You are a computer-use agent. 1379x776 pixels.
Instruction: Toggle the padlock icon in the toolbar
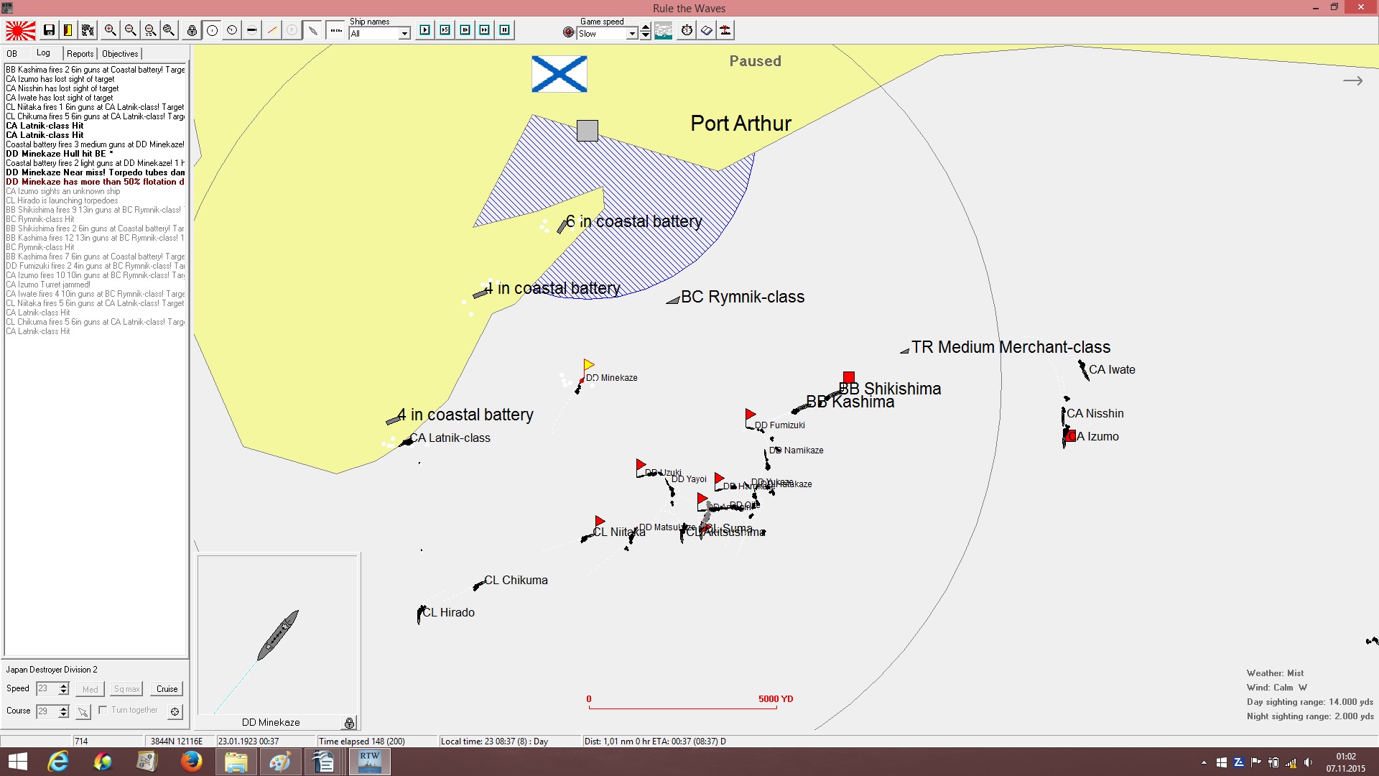click(x=192, y=30)
